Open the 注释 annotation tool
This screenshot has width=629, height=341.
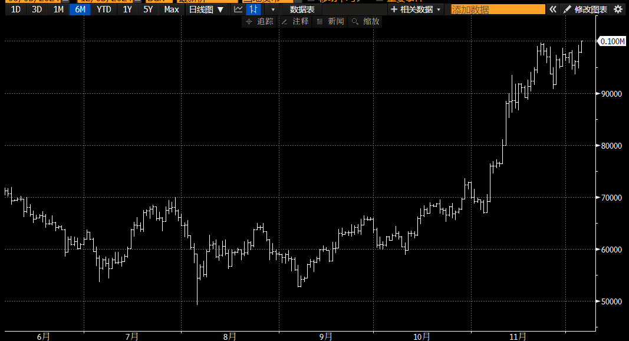pos(295,21)
